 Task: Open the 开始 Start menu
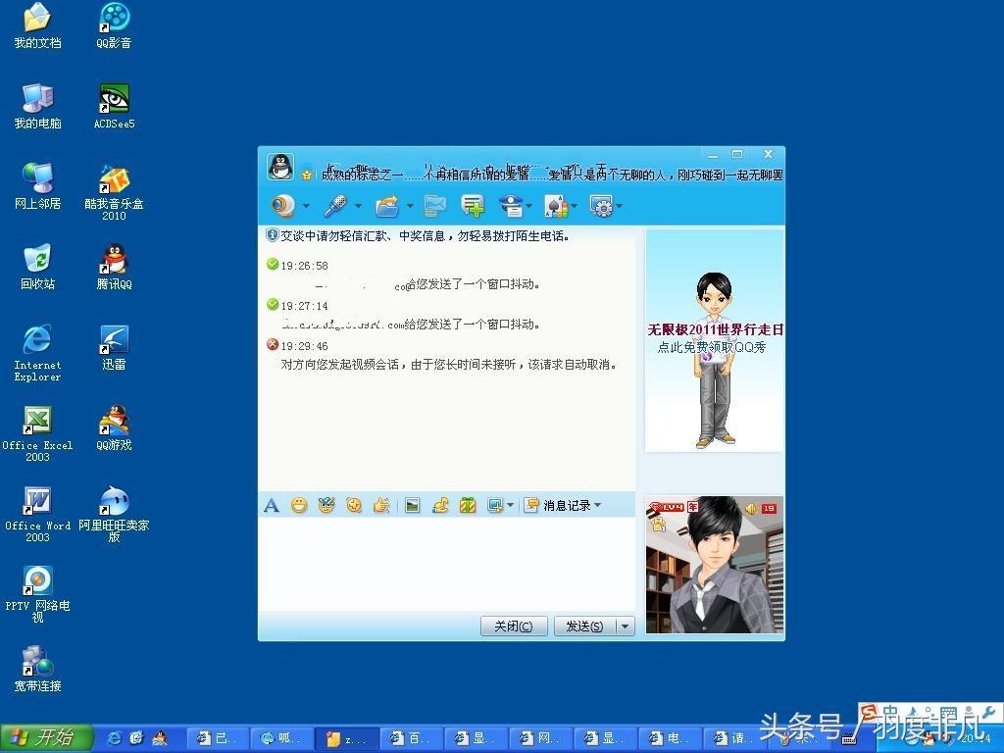click(46, 737)
